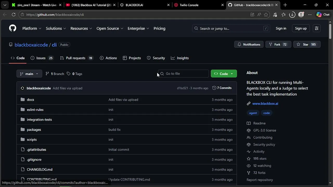Switch to the Pull requests tab

pos(76,58)
